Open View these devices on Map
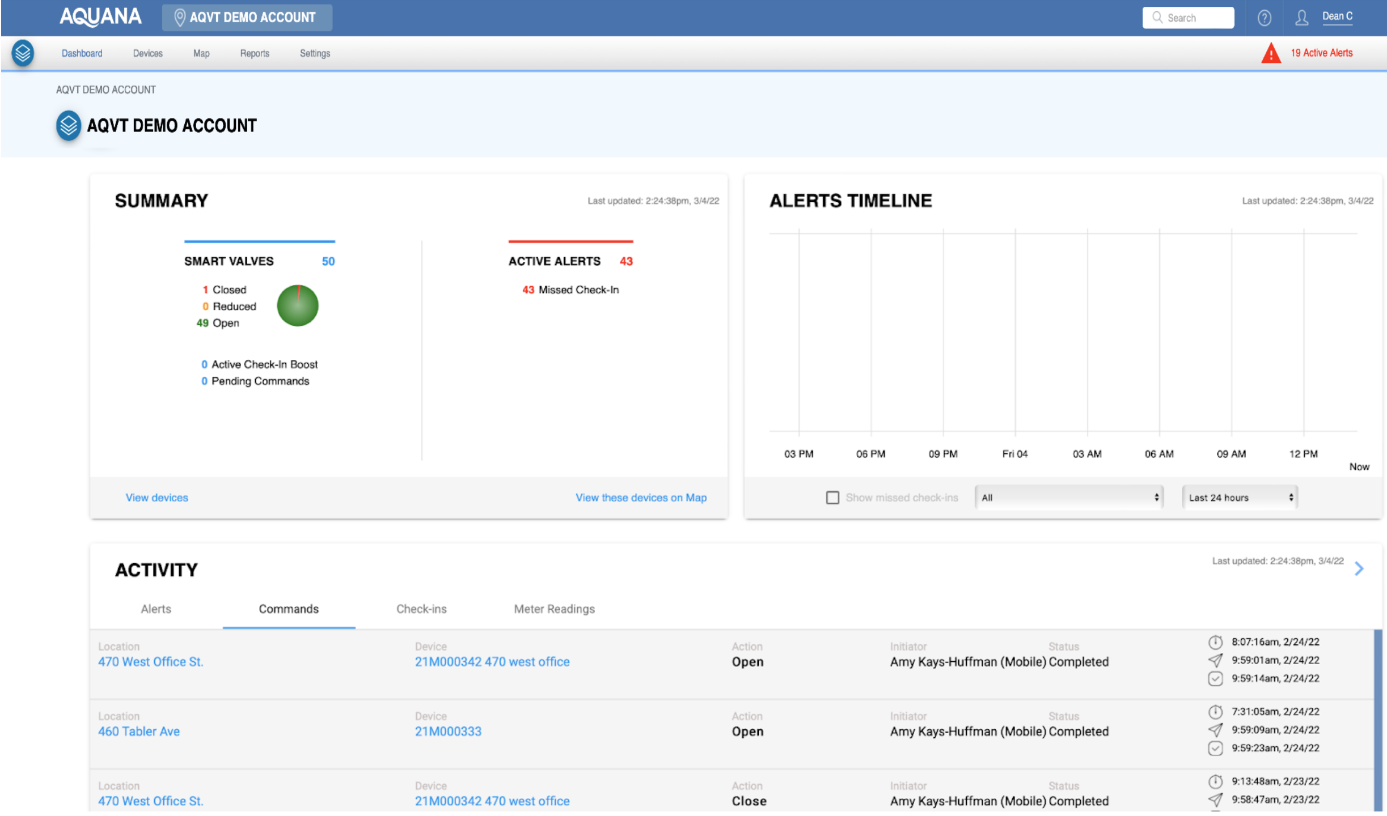The width and height of the screenshot is (1387, 816). [641, 498]
